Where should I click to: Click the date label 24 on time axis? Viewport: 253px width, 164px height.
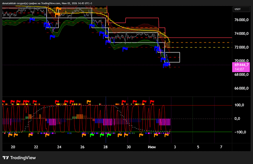[59, 147]
